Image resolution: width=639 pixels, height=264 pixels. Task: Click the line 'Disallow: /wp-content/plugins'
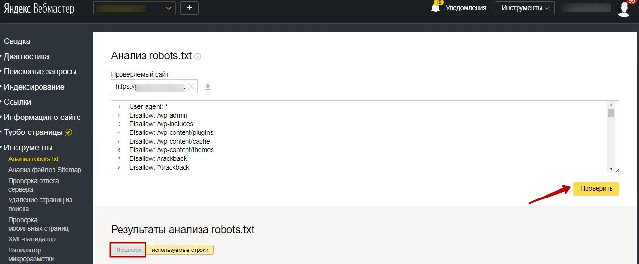click(x=171, y=132)
